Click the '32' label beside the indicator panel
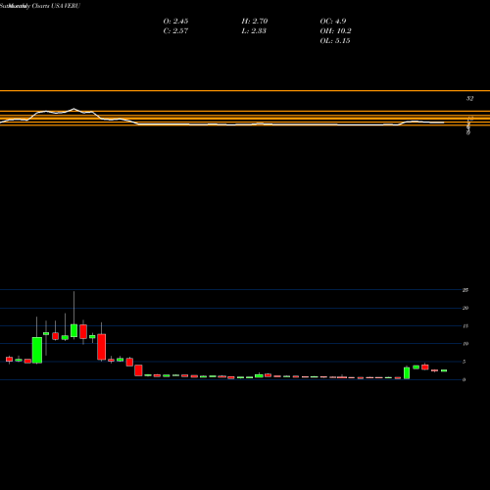This screenshot has height=490, width=490. [469, 98]
